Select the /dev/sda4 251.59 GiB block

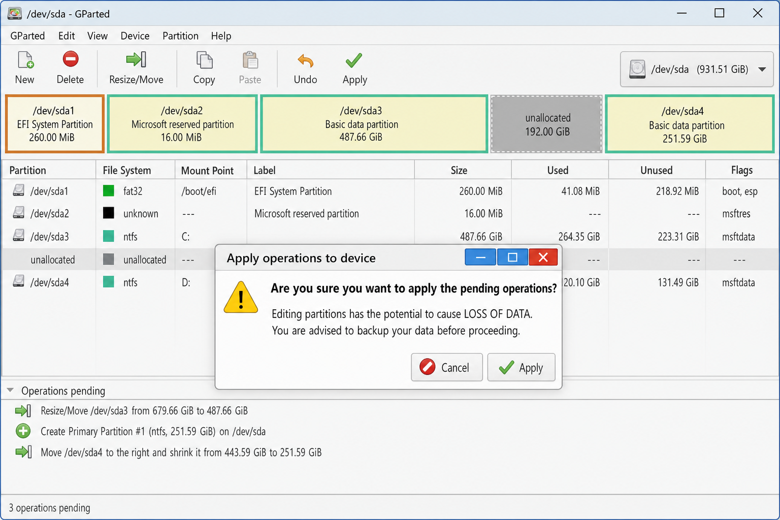click(690, 124)
